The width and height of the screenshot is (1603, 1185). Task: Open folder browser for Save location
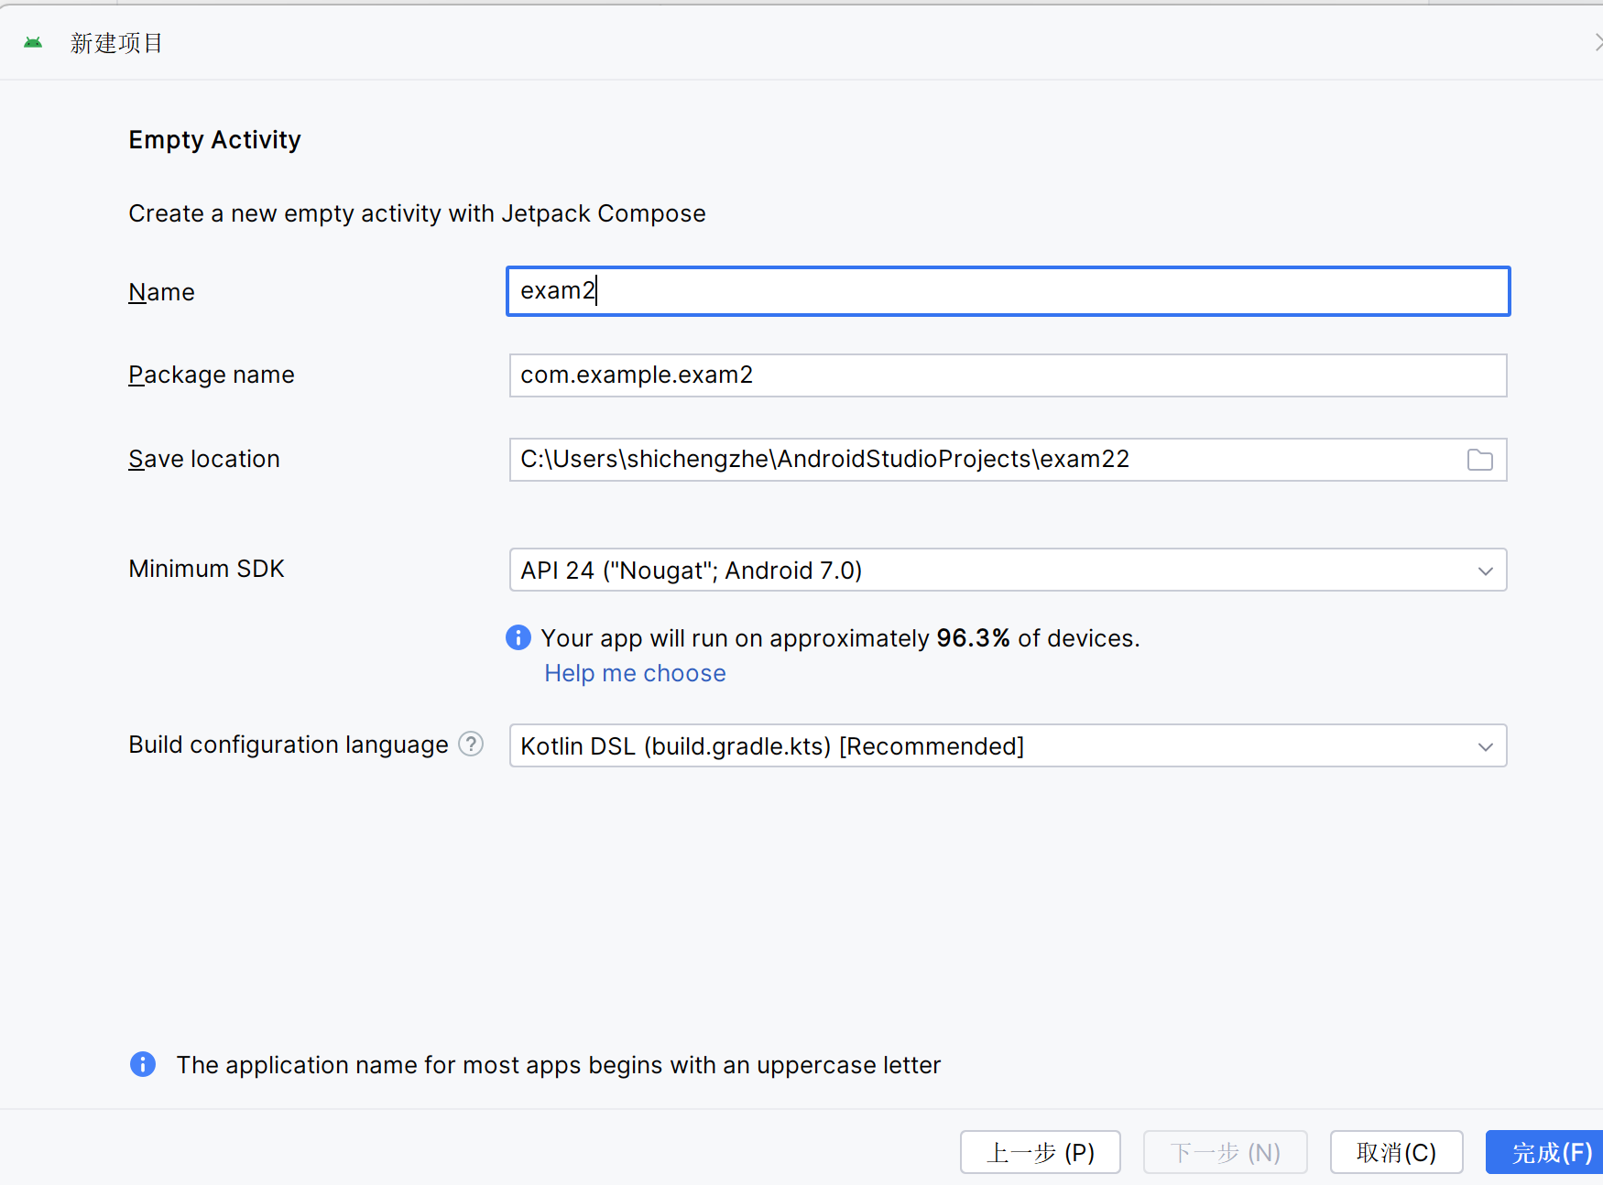point(1479,460)
